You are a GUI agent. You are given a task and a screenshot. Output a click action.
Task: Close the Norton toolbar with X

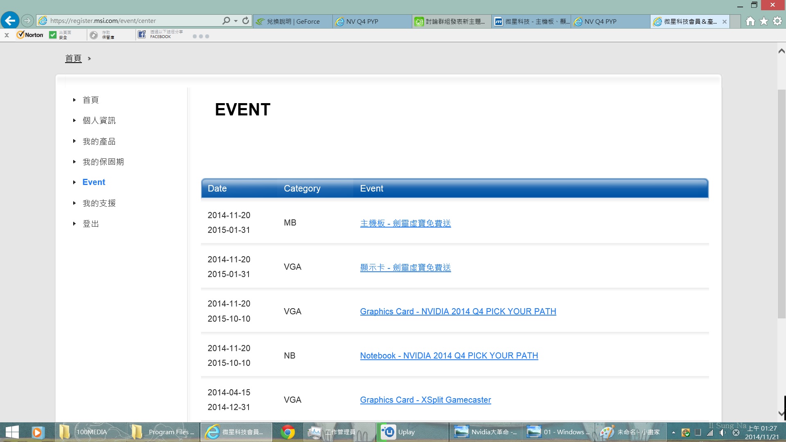(7, 35)
